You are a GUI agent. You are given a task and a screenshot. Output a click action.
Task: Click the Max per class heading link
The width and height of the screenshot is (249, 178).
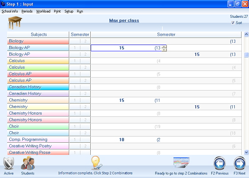pos(124,21)
